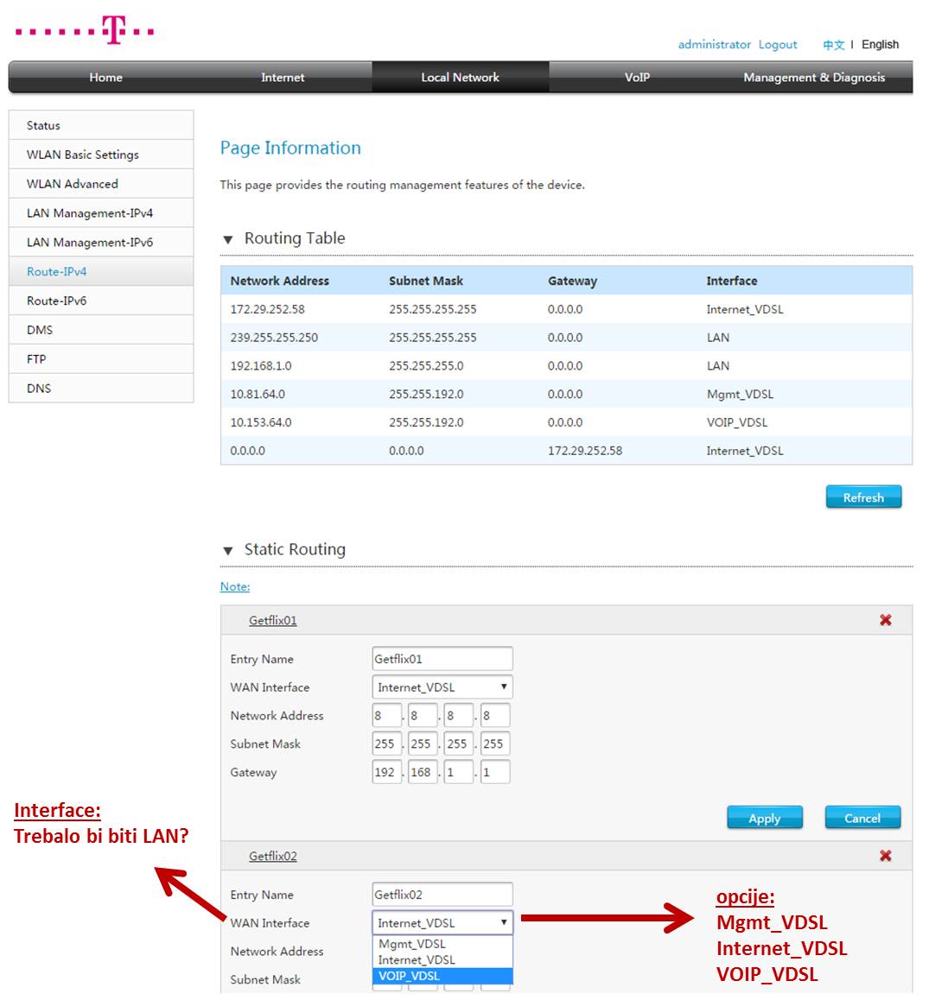Open the VoIP tab
Viewport: 929px width, 1000px height.
[637, 78]
